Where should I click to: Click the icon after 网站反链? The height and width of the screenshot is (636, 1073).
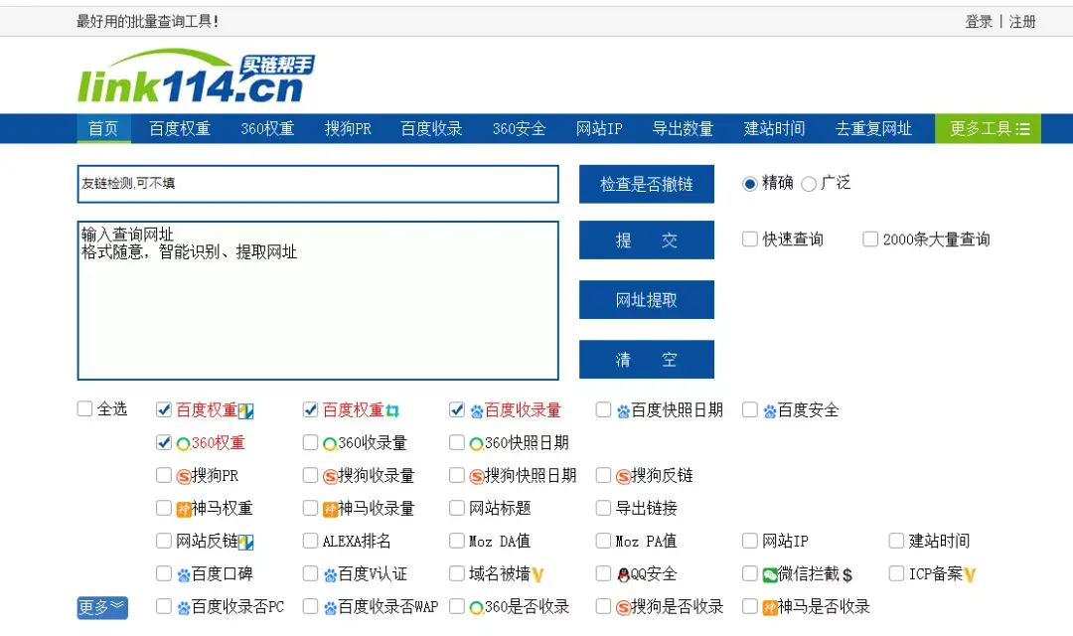coord(246,543)
